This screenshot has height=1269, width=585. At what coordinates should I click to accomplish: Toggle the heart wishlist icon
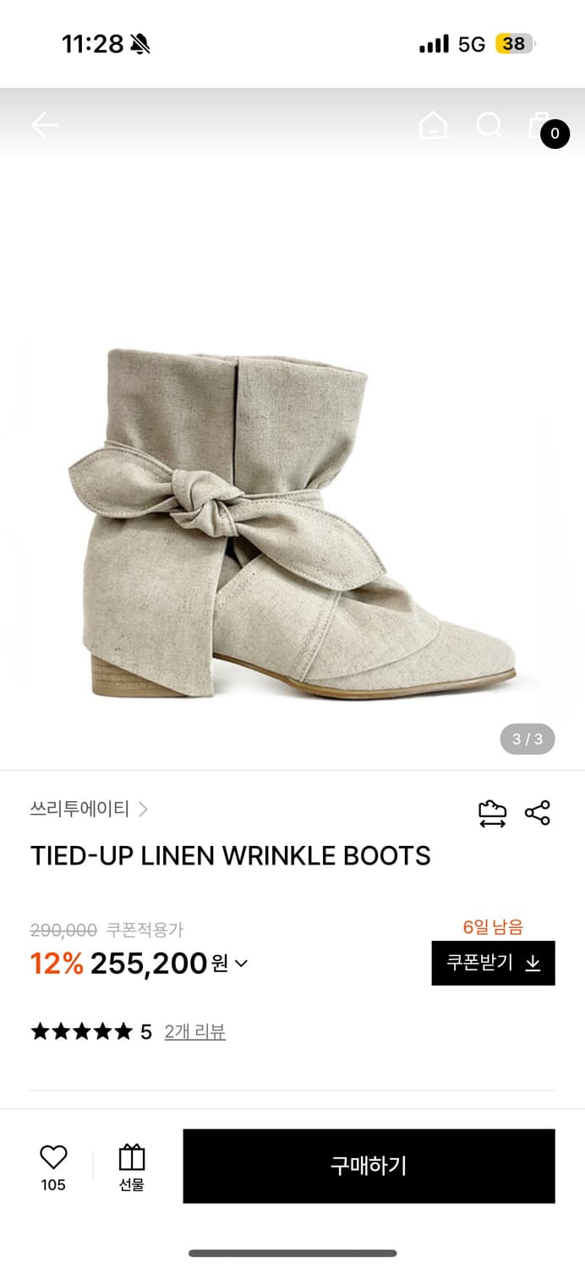click(53, 1156)
